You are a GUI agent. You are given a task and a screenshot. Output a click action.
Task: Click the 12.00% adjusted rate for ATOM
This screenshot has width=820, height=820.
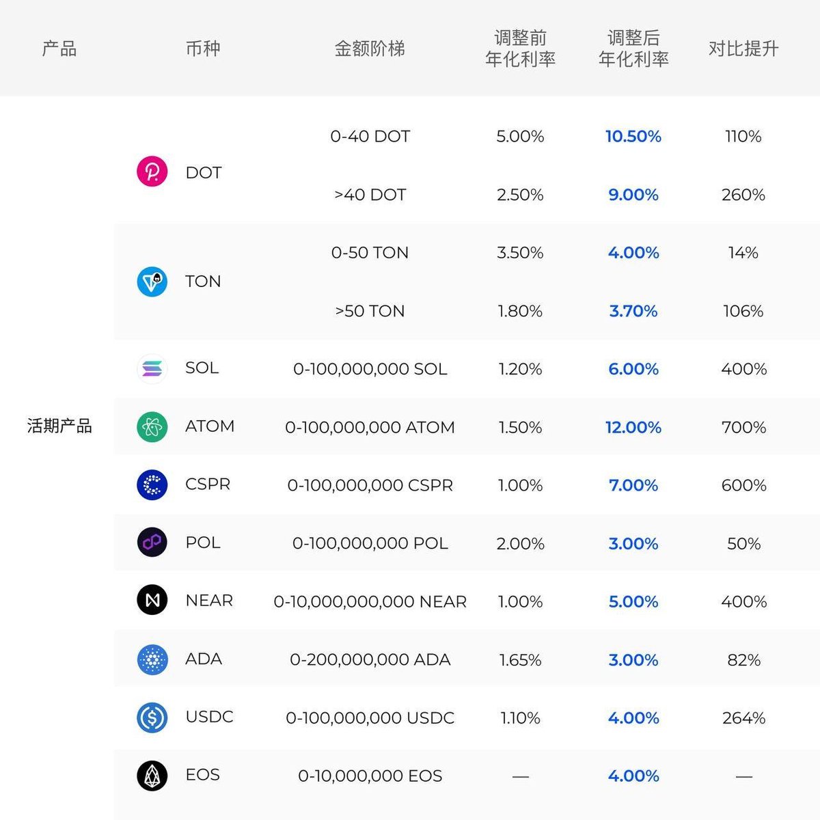click(x=633, y=427)
